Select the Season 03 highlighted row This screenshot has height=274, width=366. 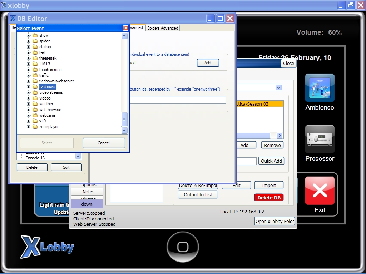[259, 104]
